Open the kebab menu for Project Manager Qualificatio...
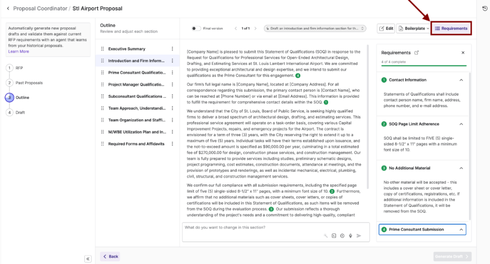The image size is (490, 264). (172, 84)
